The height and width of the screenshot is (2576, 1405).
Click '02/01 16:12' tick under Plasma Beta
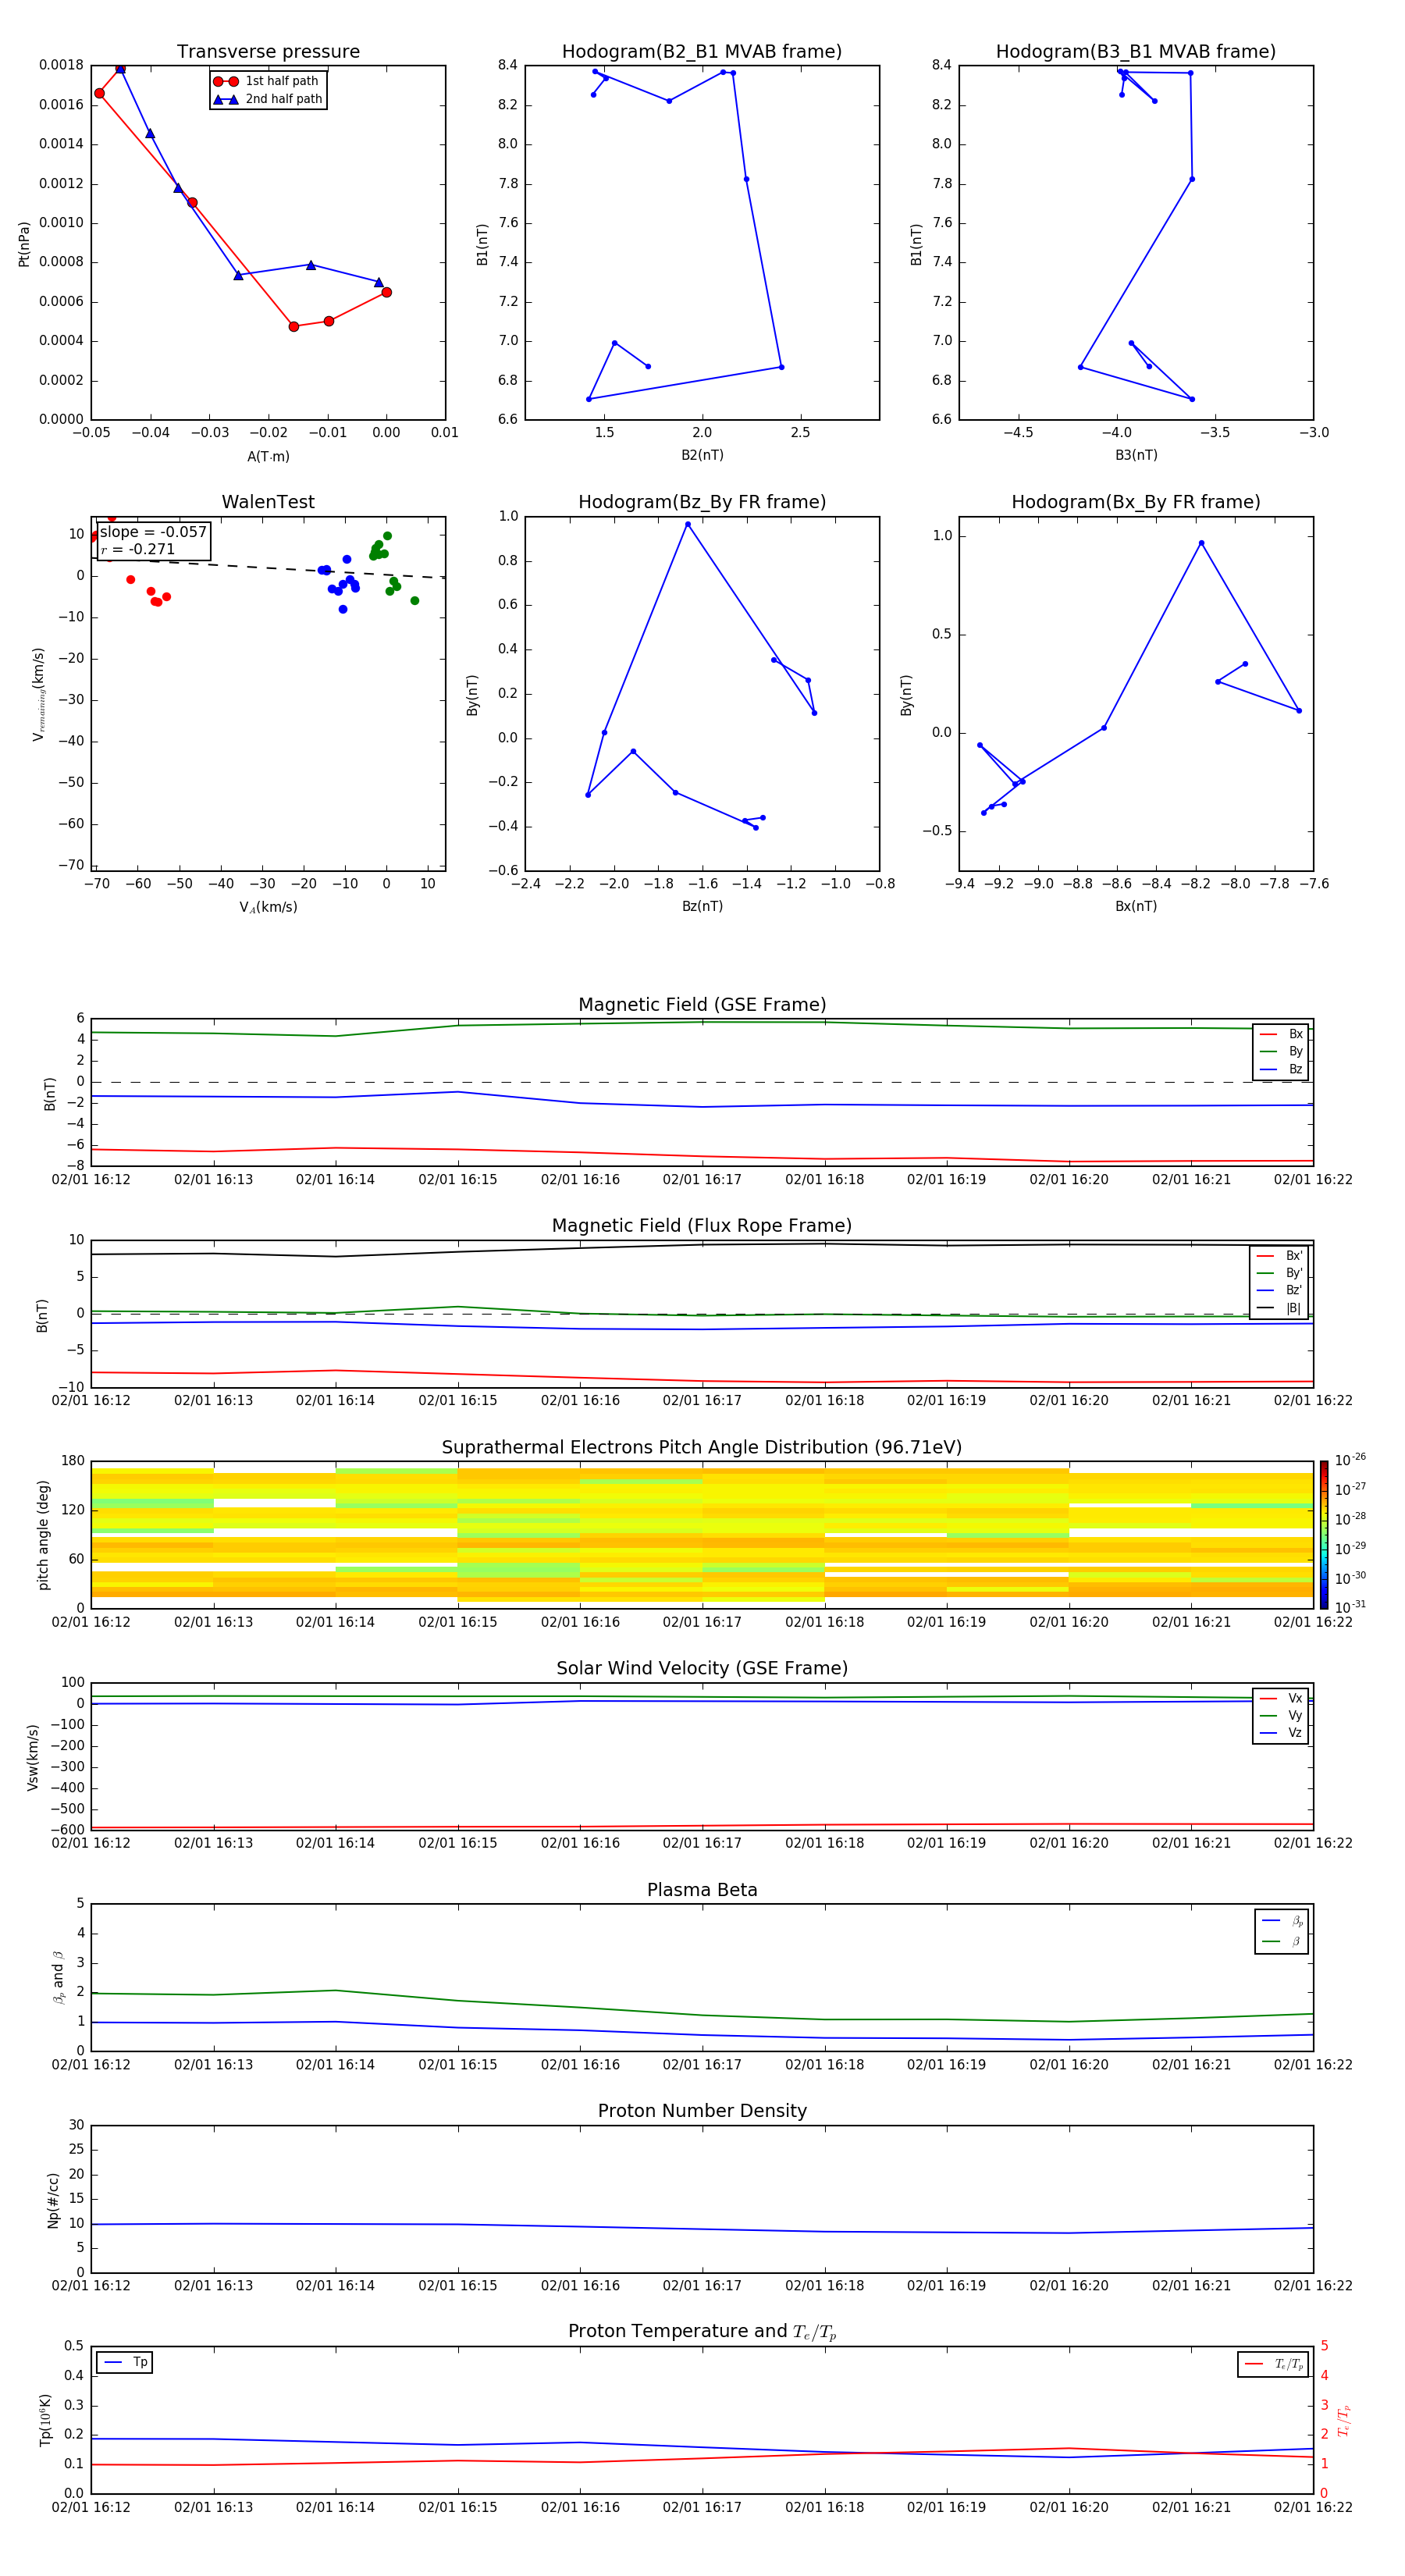(91, 2065)
